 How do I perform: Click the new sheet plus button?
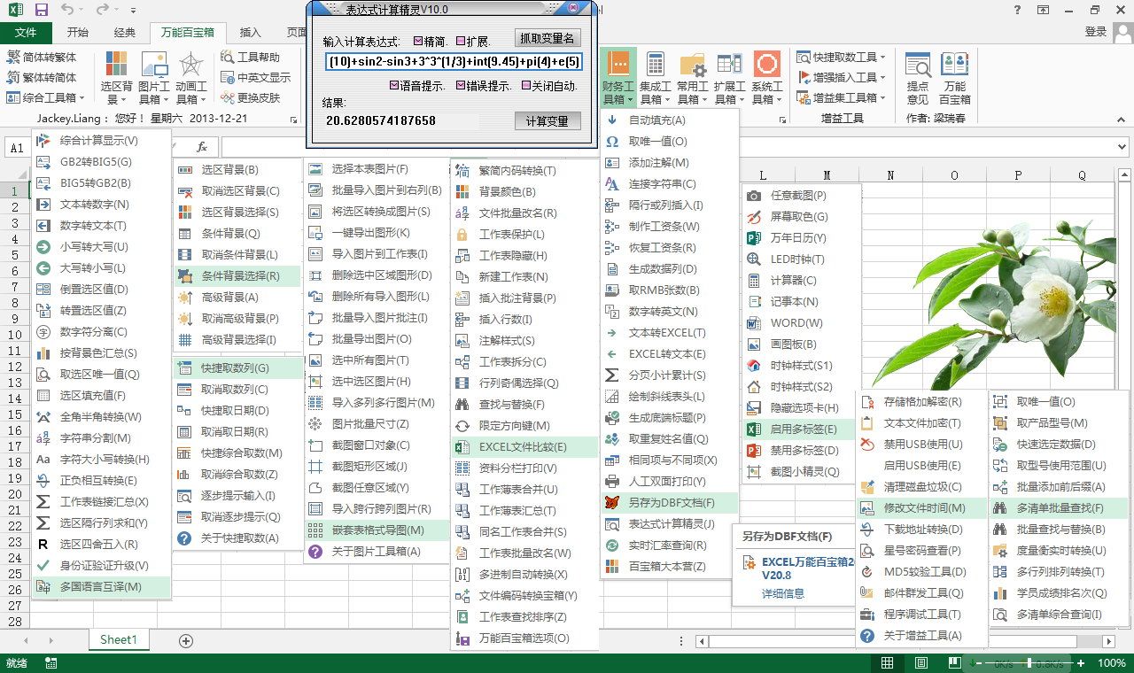coord(186,640)
